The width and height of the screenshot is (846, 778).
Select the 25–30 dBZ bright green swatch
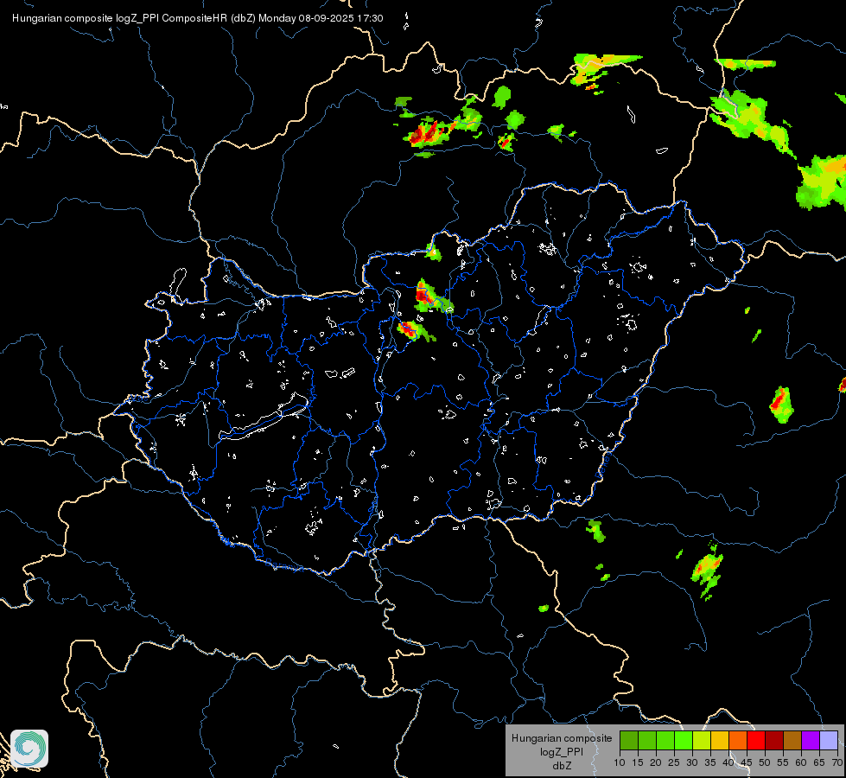coord(684,740)
